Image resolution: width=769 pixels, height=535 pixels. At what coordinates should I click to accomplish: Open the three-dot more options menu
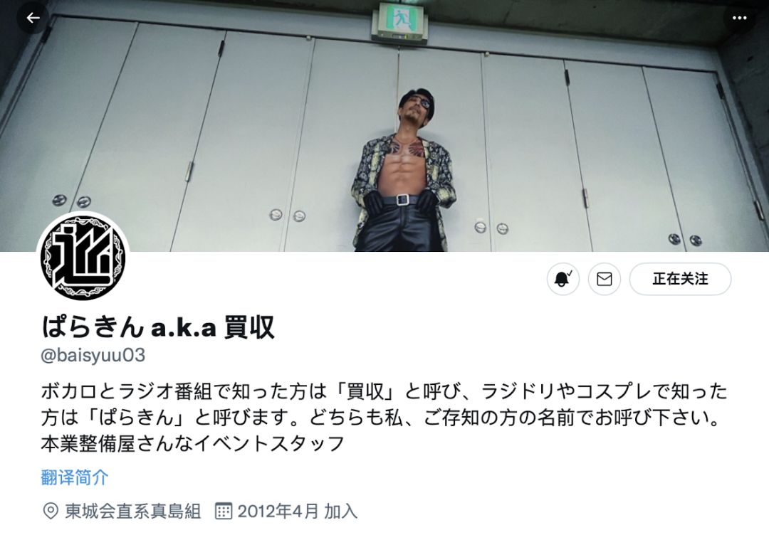pos(740,18)
